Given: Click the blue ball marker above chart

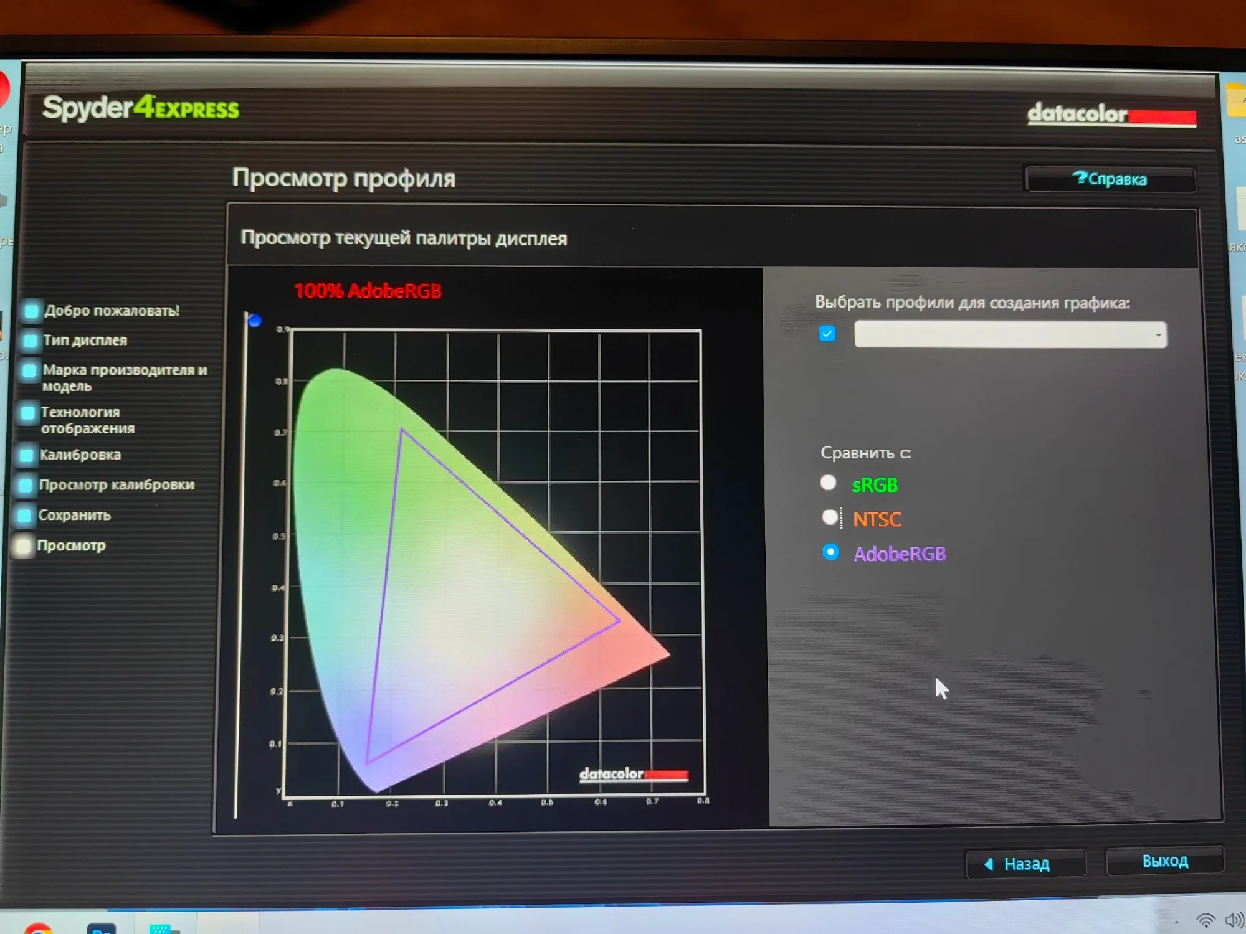Looking at the screenshot, I should pos(254,321).
